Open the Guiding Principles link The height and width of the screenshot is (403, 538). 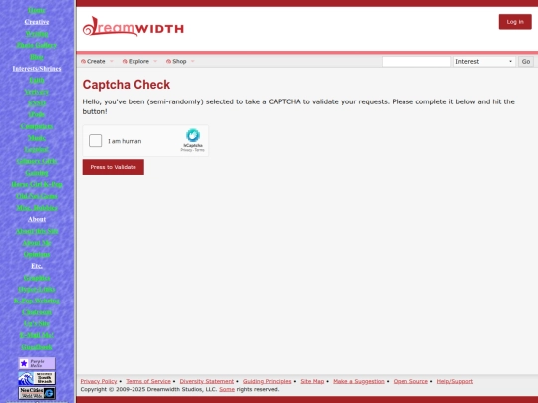267,381
